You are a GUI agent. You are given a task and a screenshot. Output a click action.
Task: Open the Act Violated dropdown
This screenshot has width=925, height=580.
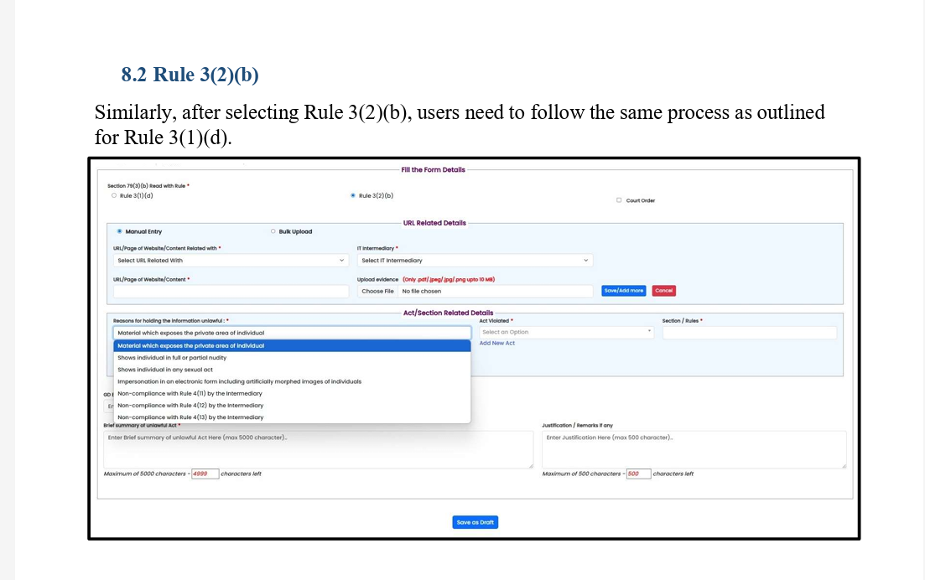point(567,333)
